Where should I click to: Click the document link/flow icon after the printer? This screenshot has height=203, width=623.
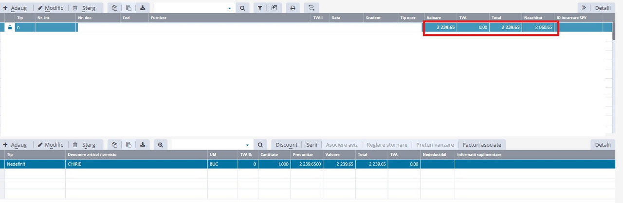pos(311,8)
